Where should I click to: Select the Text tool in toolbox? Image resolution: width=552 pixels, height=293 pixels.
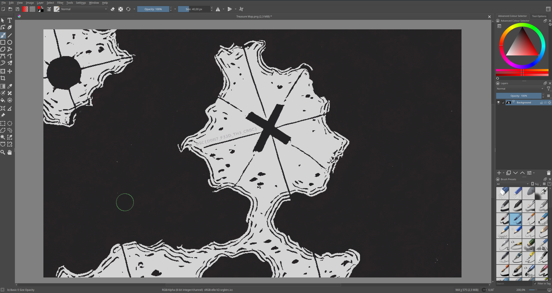pos(10,21)
